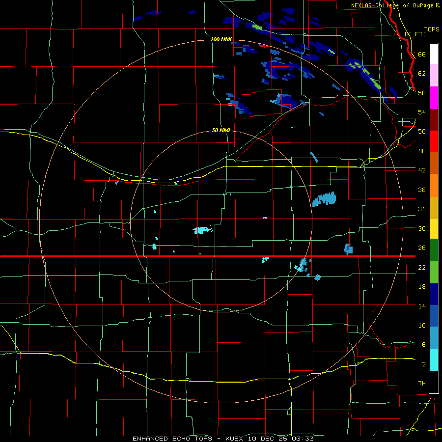
Task: Click the light pink 62 kft legend swatch
Action: pyautogui.click(x=434, y=76)
